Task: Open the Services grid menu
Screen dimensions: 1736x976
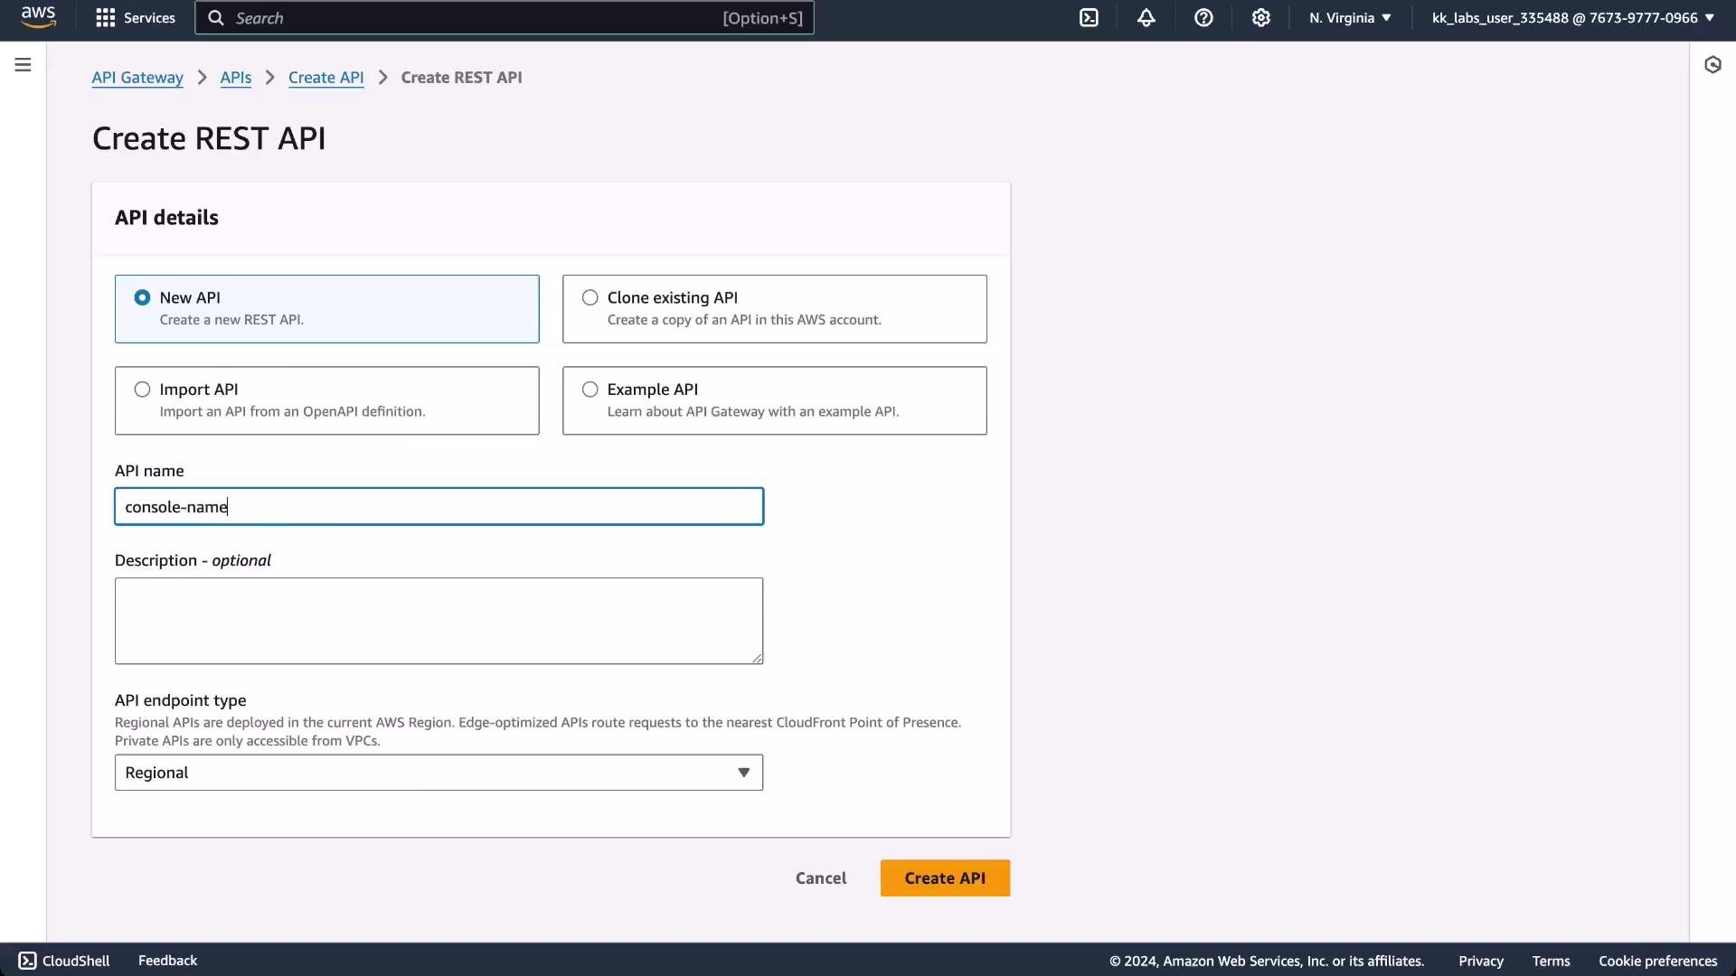Action: [136, 18]
